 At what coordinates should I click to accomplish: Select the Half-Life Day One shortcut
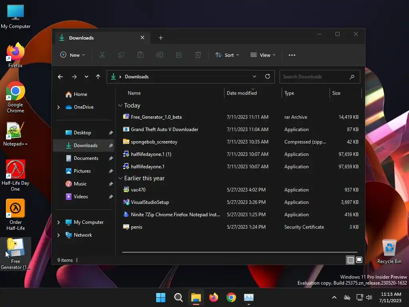click(16, 176)
